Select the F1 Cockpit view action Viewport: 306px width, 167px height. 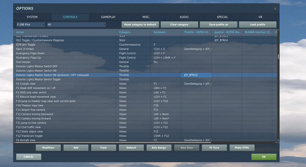[x=145, y=84]
